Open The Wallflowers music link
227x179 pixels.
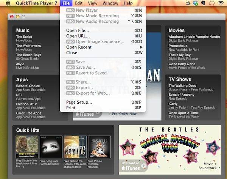click(28, 47)
